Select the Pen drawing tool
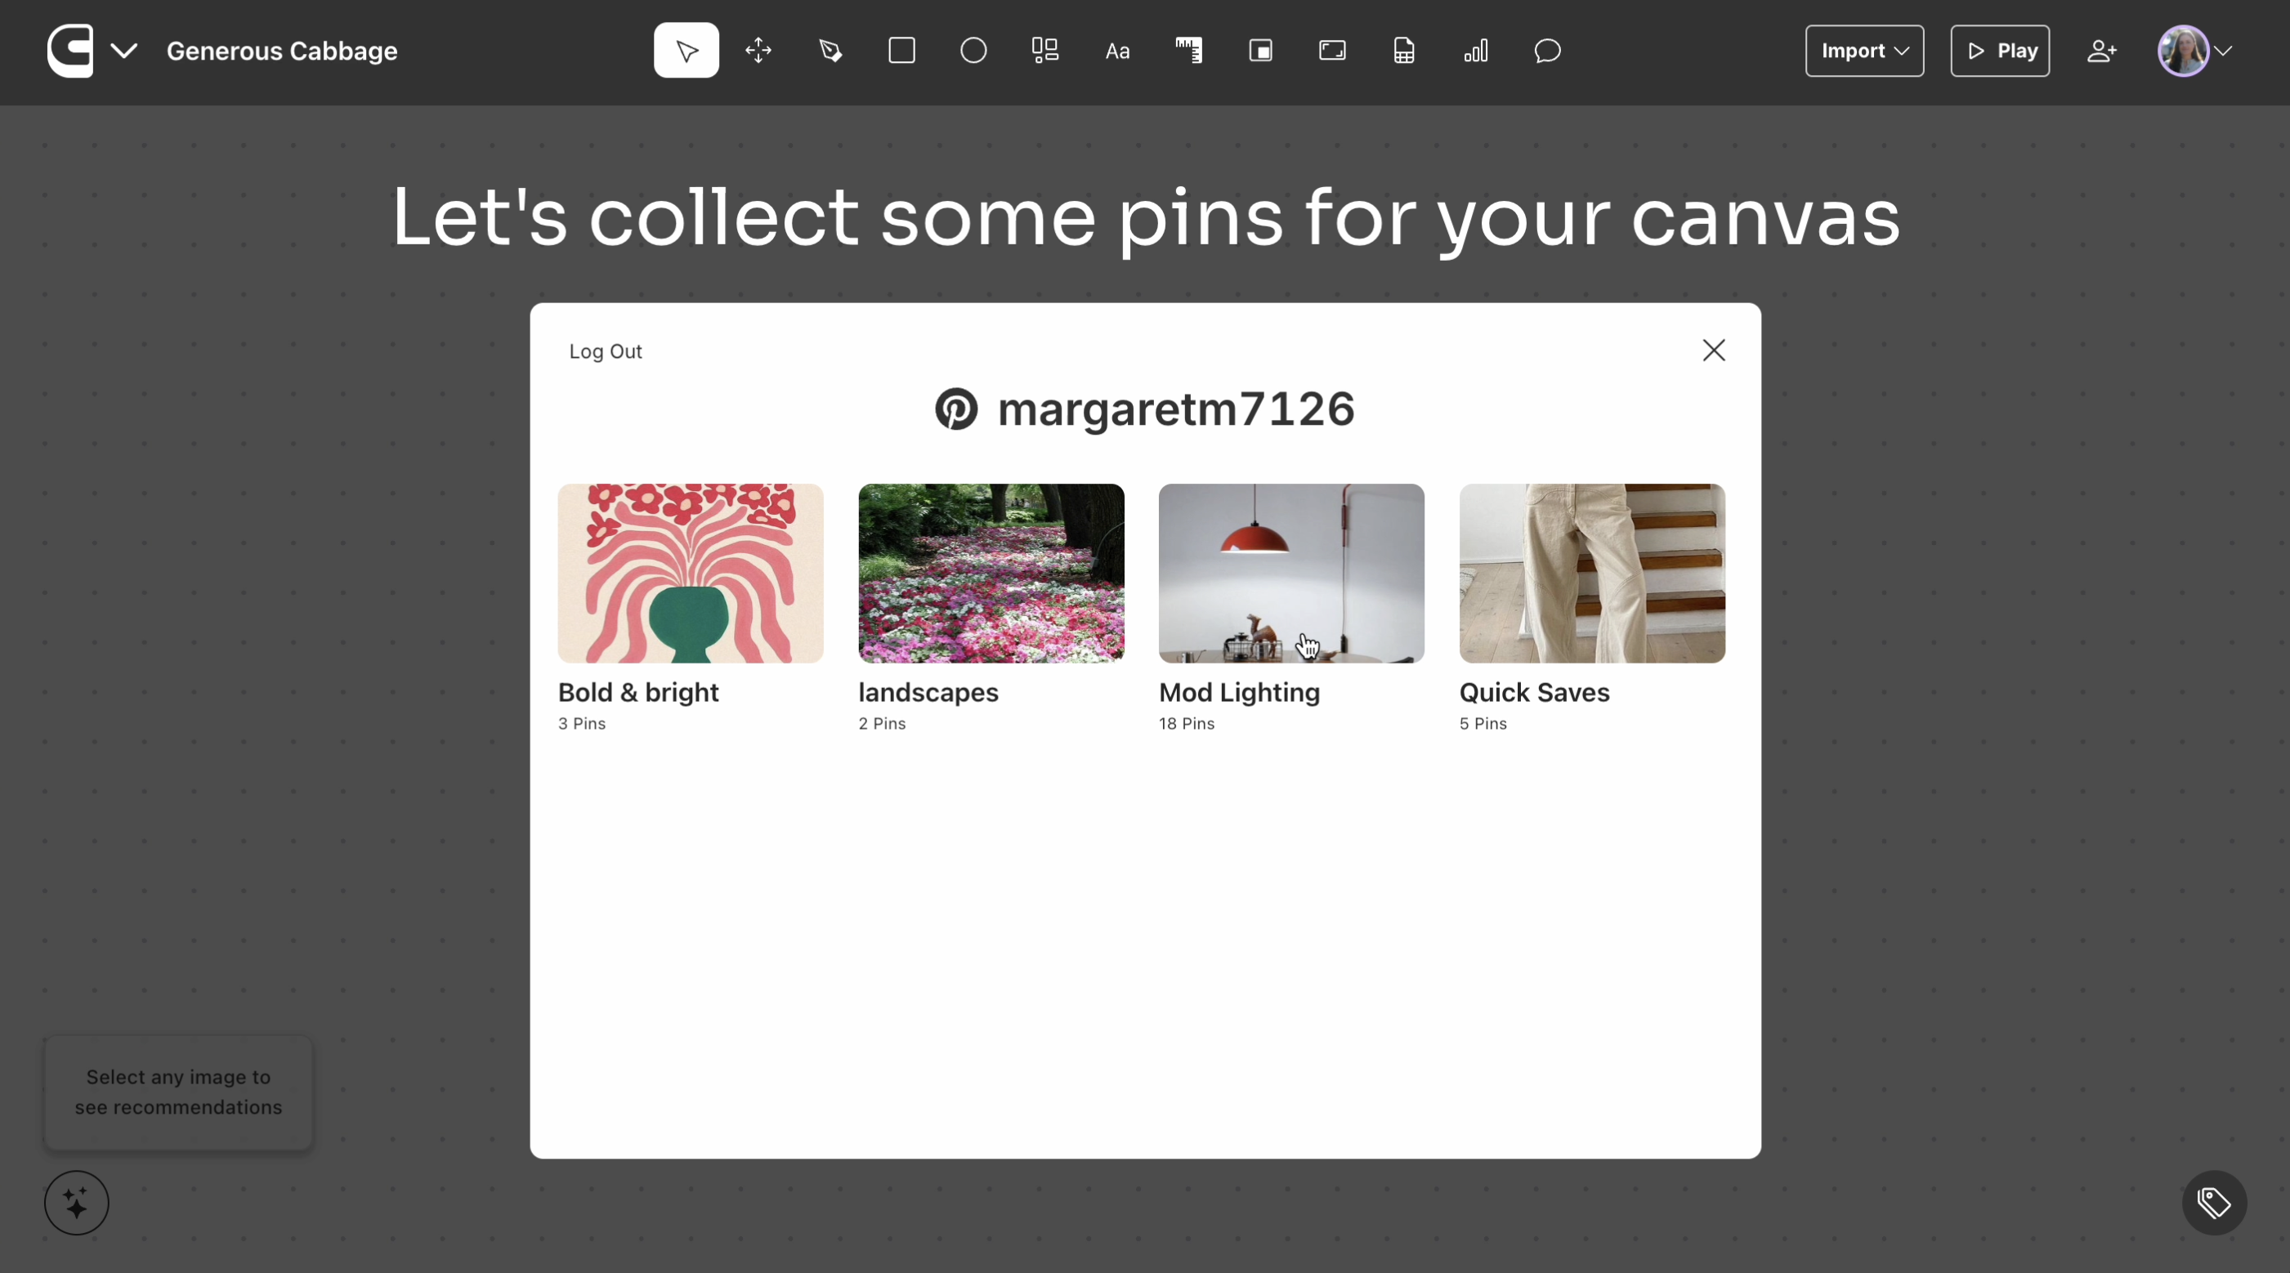The width and height of the screenshot is (2290, 1273). [x=830, y=51]
